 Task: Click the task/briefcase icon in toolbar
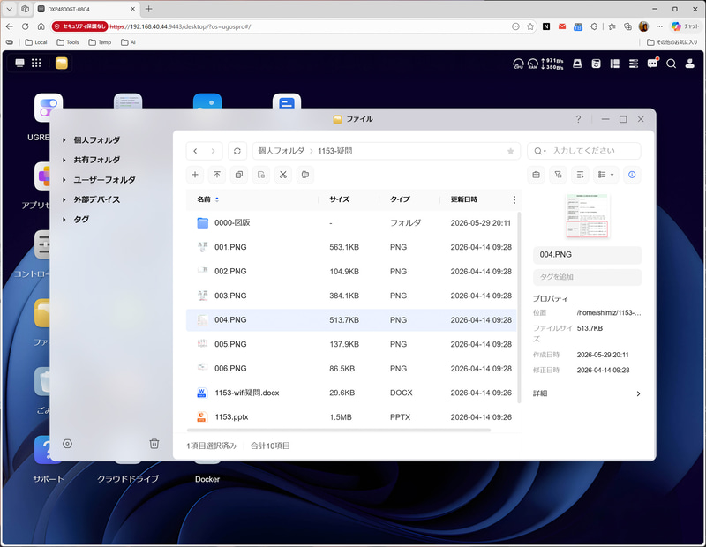pos(536,175)
